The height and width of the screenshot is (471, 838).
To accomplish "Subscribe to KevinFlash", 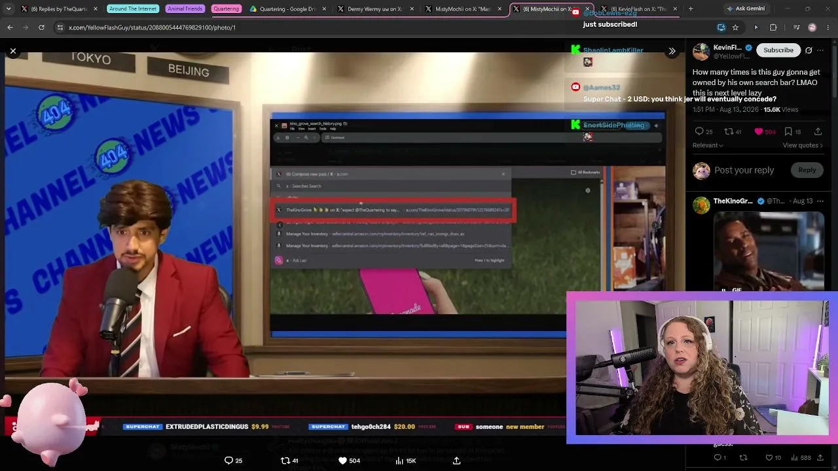I will tap(778, 50).
